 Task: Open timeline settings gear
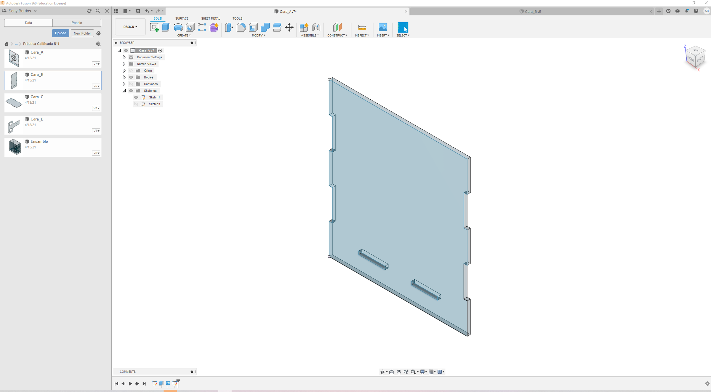pyautogui.click(x=707, y=383)
